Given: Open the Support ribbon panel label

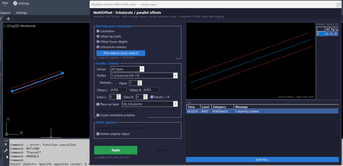Looking at the screenshot, I should 5,13.
